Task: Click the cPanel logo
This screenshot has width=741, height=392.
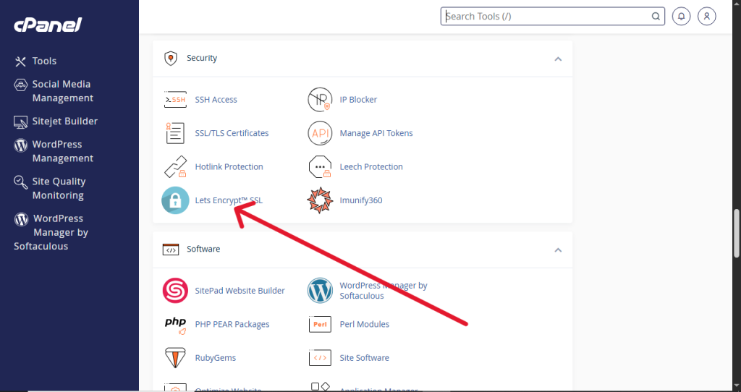Action: point(48,25)
